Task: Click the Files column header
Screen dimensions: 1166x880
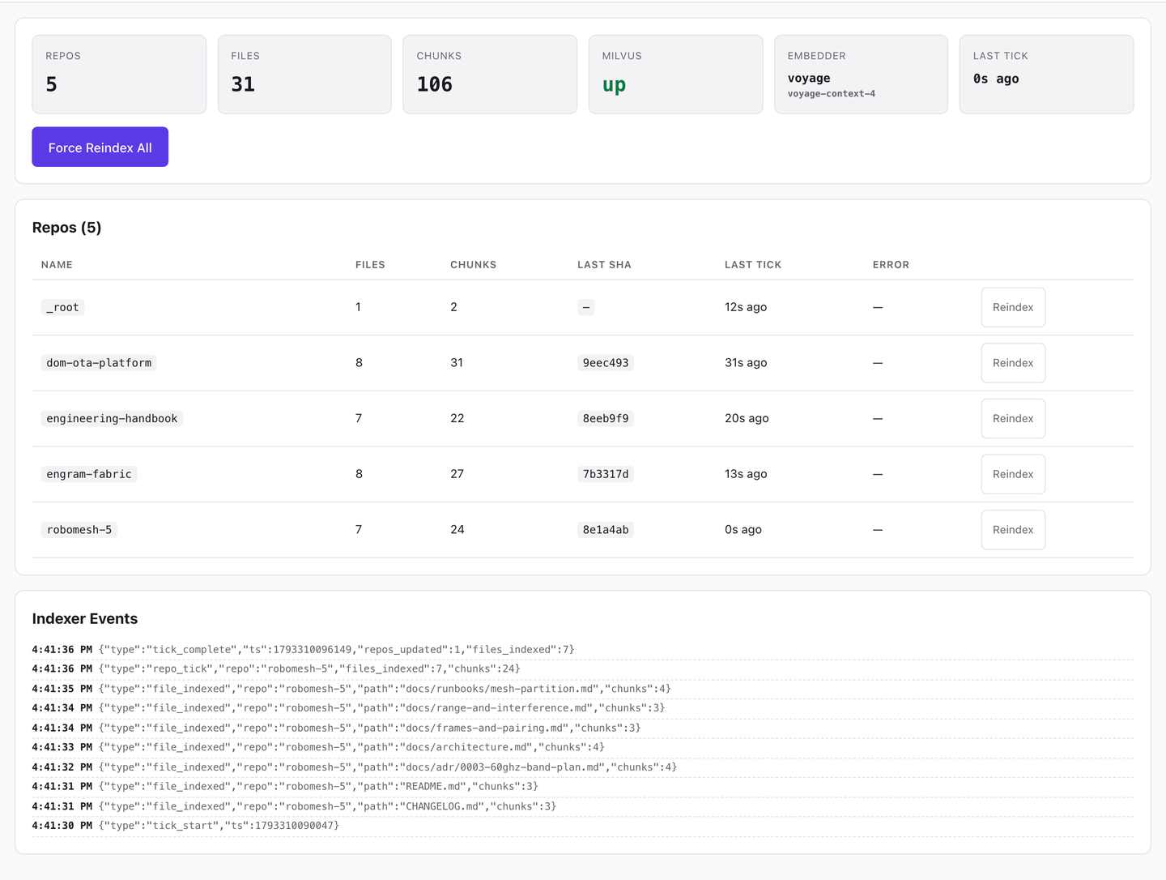Action: 370,265
